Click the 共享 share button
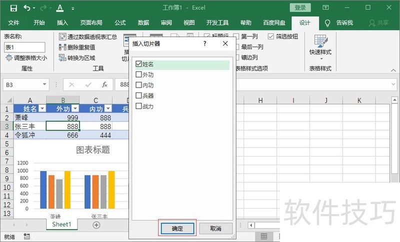The image size is (400, 242). 379,23
